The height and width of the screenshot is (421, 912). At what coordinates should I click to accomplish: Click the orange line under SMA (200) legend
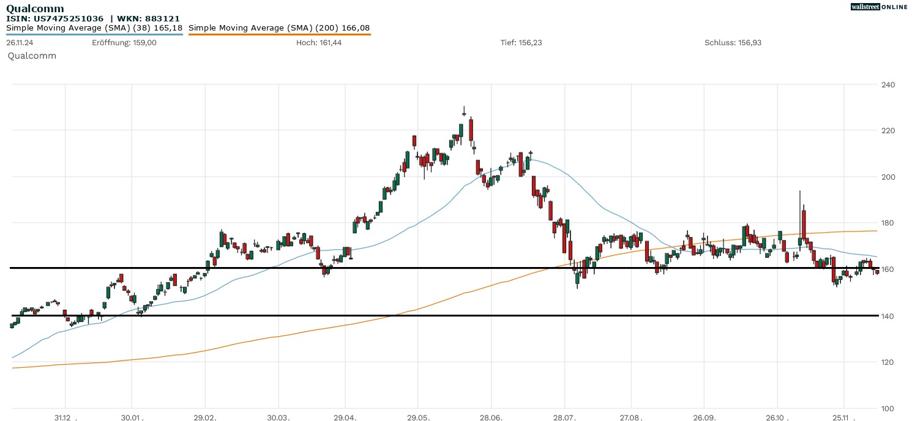tap(279, 34)
